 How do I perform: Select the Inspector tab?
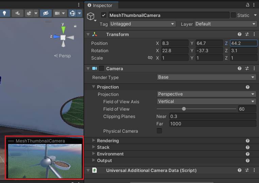tap(101, 5)
